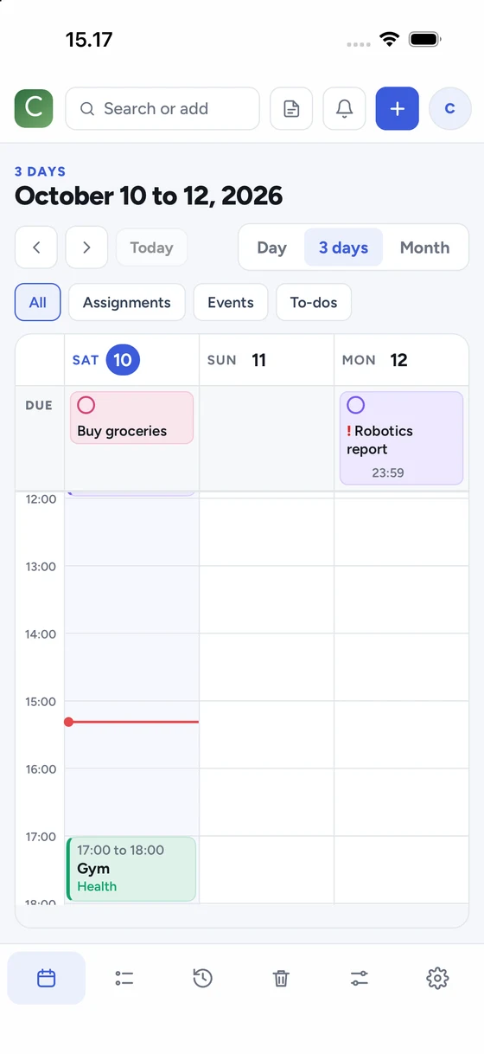Open the Robotics report card

(401, 438)
